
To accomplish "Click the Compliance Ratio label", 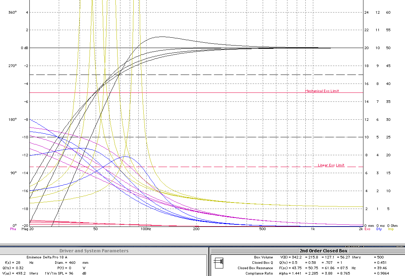I will pos(259,273).
